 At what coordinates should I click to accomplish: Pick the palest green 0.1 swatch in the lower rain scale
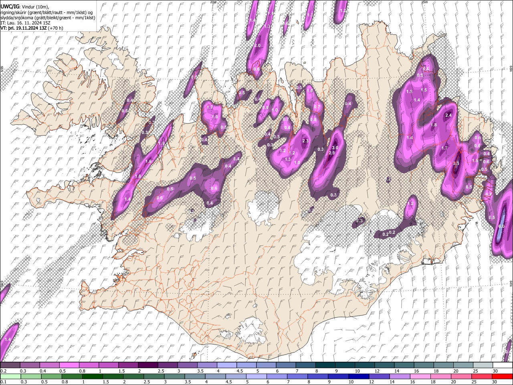point(10,376)
